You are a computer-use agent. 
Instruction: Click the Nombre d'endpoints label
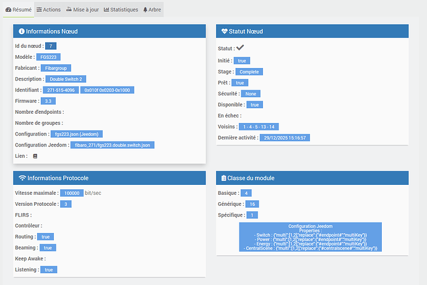point(40,112)
